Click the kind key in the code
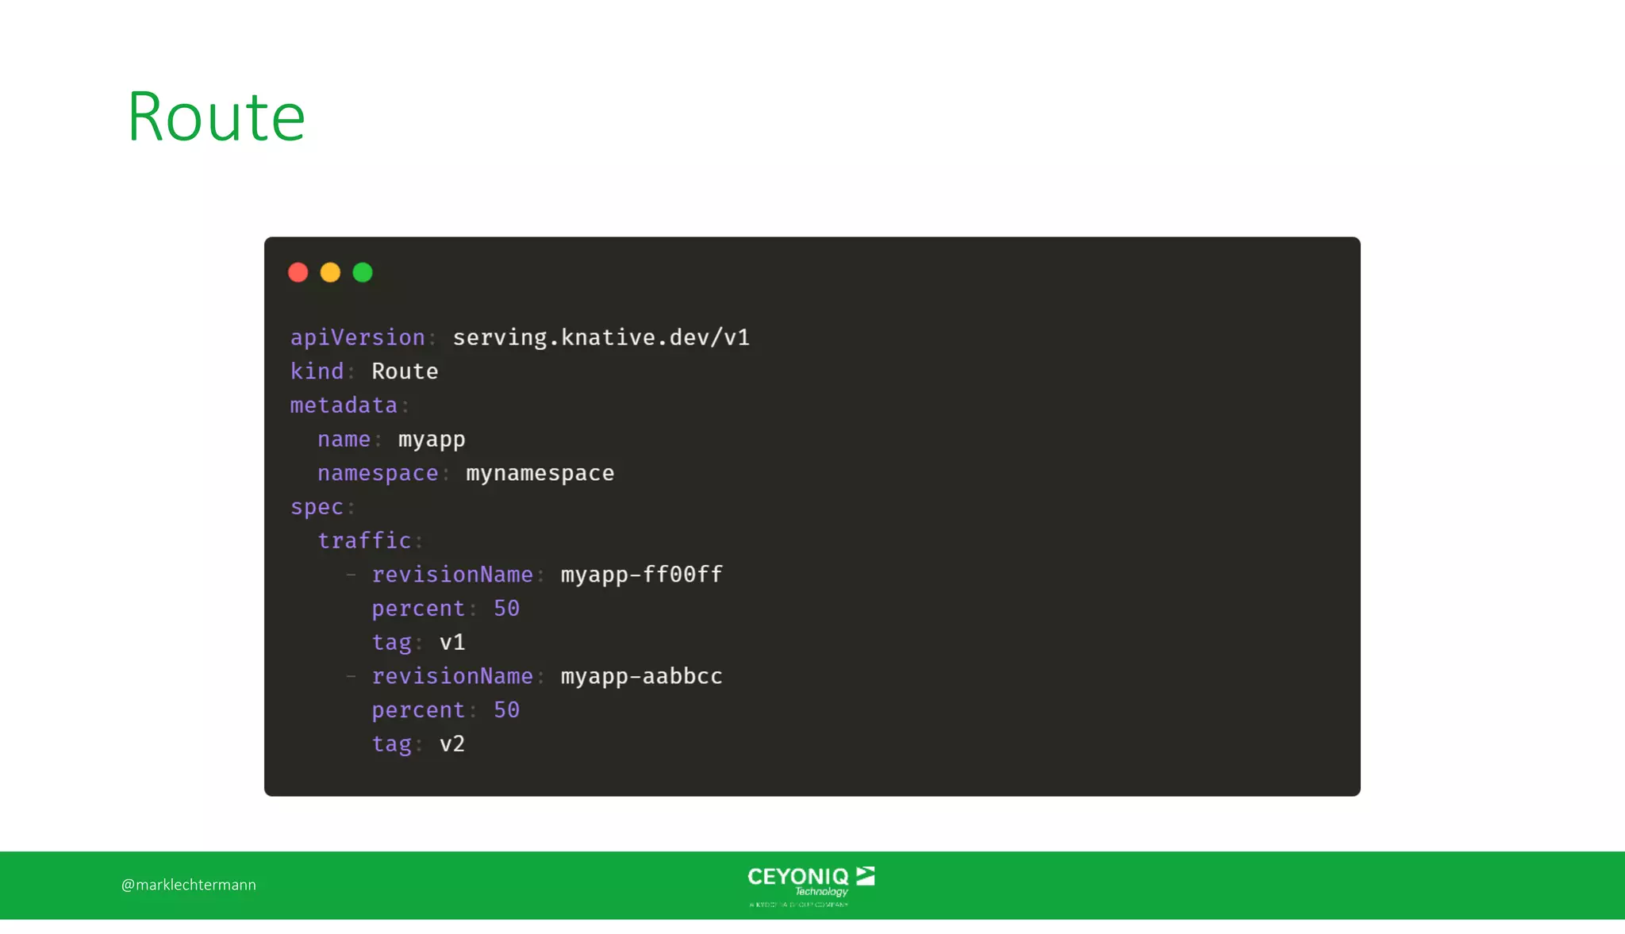This screenshot has height=934, width=1625. (317, 371)
